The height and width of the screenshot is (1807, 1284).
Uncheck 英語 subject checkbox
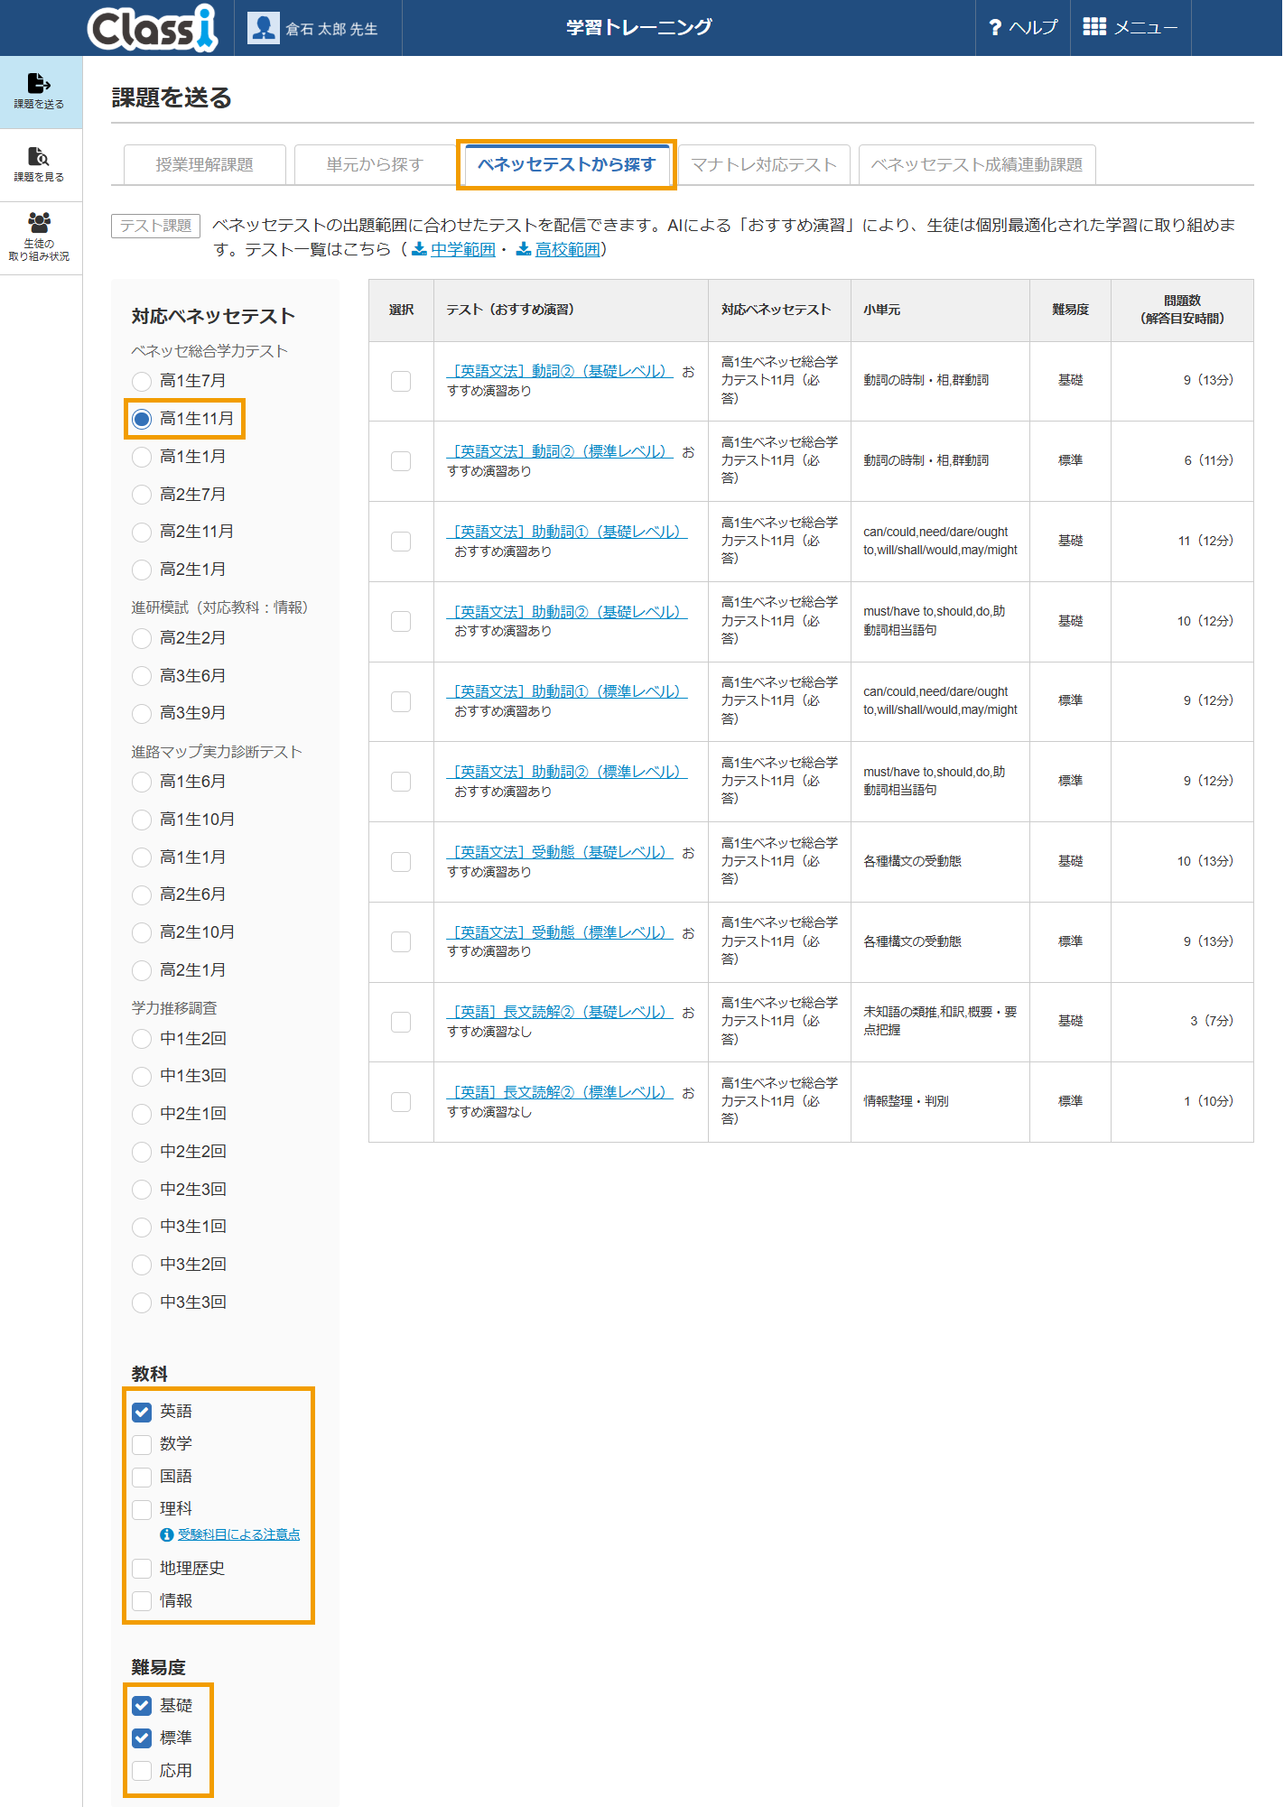[142, 1412]
